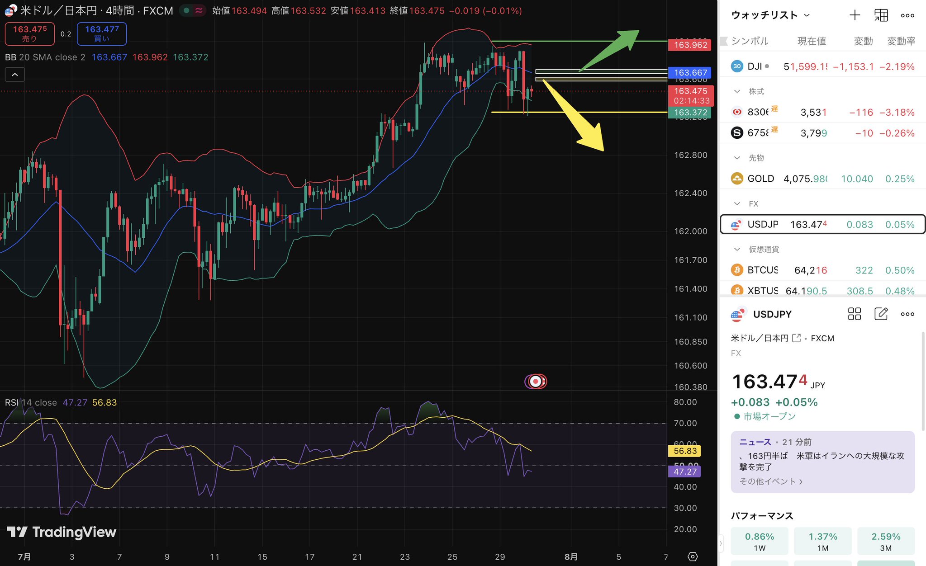This screenshot has height=566, width=926.
Task: Open external link icon next to 米ドル／日本円
Action: coord(796,338)
